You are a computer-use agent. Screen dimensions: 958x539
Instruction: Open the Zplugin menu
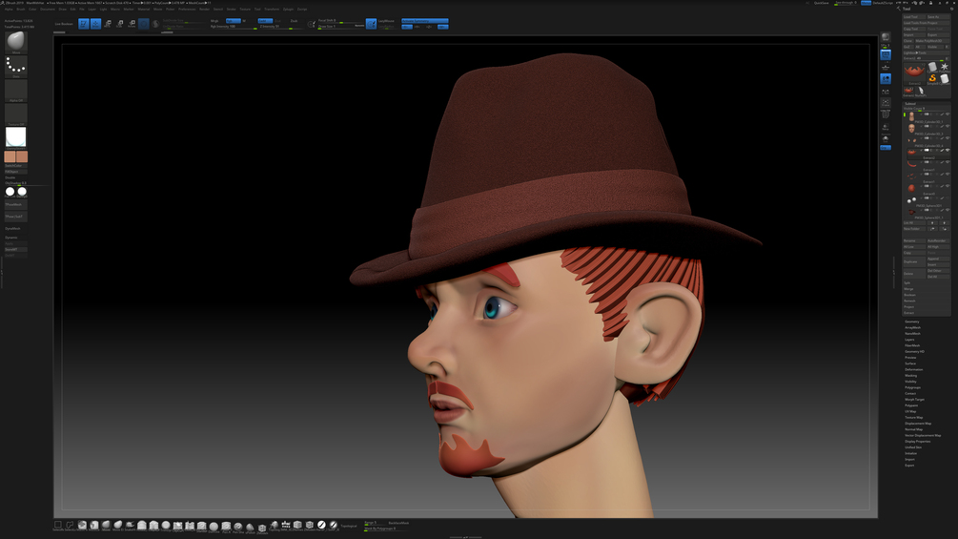coord(288,10)
